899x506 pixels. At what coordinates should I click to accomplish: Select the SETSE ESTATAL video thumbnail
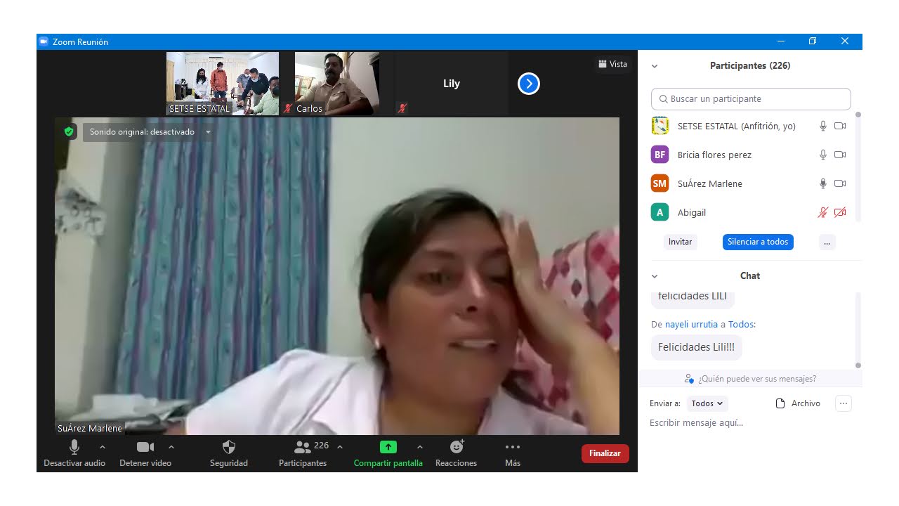(223, 84)
